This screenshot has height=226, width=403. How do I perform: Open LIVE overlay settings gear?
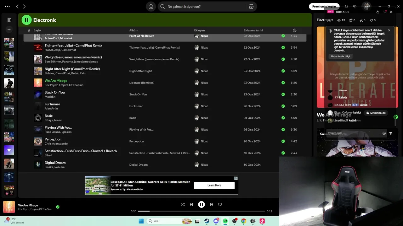385,12
